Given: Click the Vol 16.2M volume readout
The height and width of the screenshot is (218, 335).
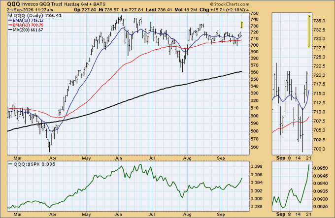Looking at the screenshot, I should tap(186, 10).
